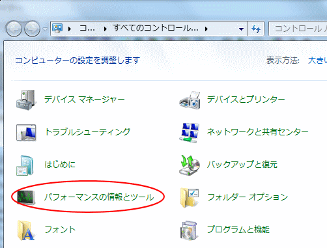Open the プログラムと機能 box icon
327x248 pixels.
click(x=189, y=231)
